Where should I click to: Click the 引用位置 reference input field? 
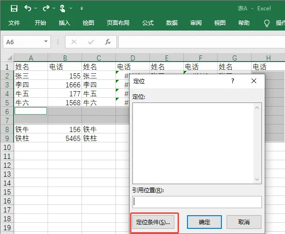[x=197, y=202]
